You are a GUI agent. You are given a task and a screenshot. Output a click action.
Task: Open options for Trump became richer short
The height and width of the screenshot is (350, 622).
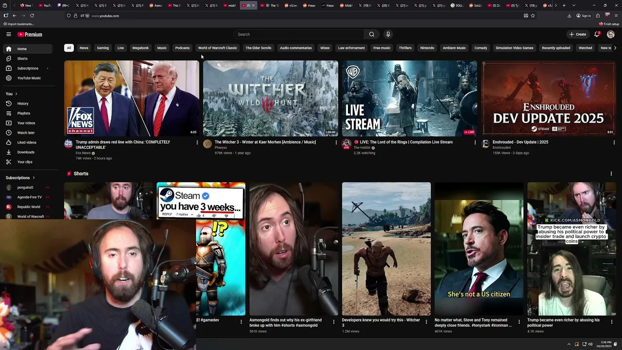coord(612,322)
